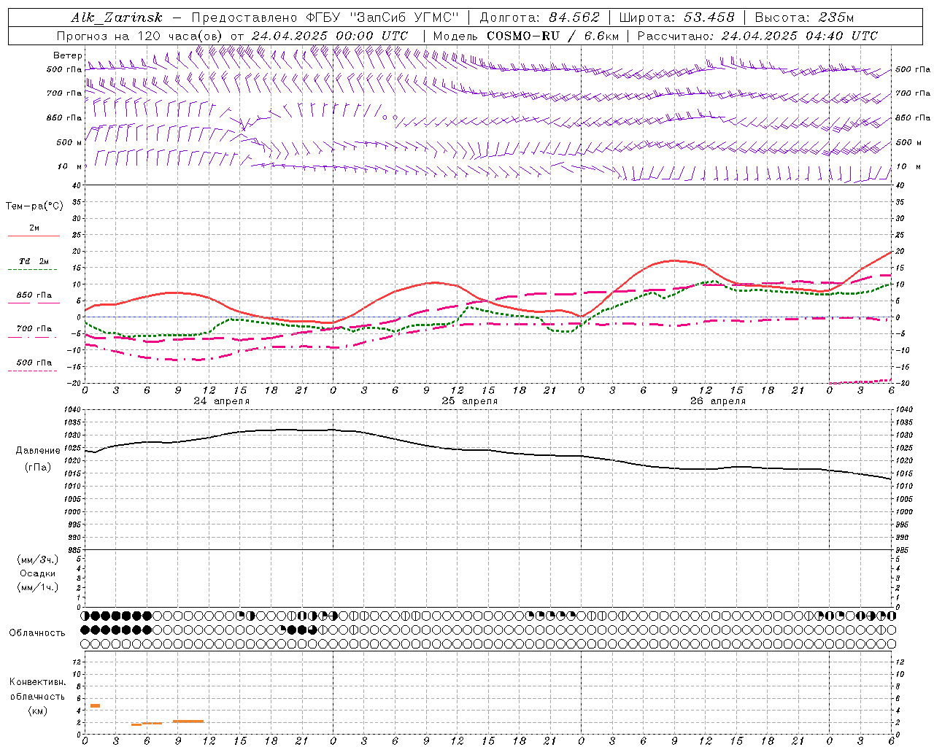Click the forecast start '24.04.2025 00:00 UTC'

[x=330, y=36]
